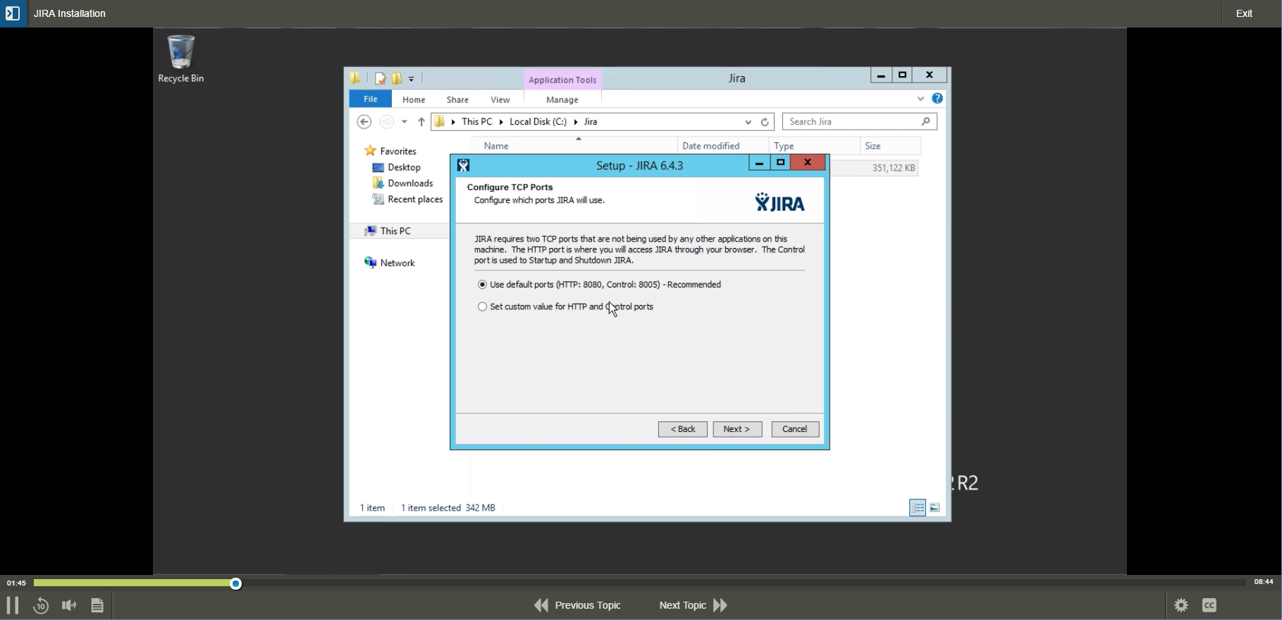Viewport: 1282px width, 620px height.
Task: Click Quick Access new folder icon
Action: click(x=397, y=78)
